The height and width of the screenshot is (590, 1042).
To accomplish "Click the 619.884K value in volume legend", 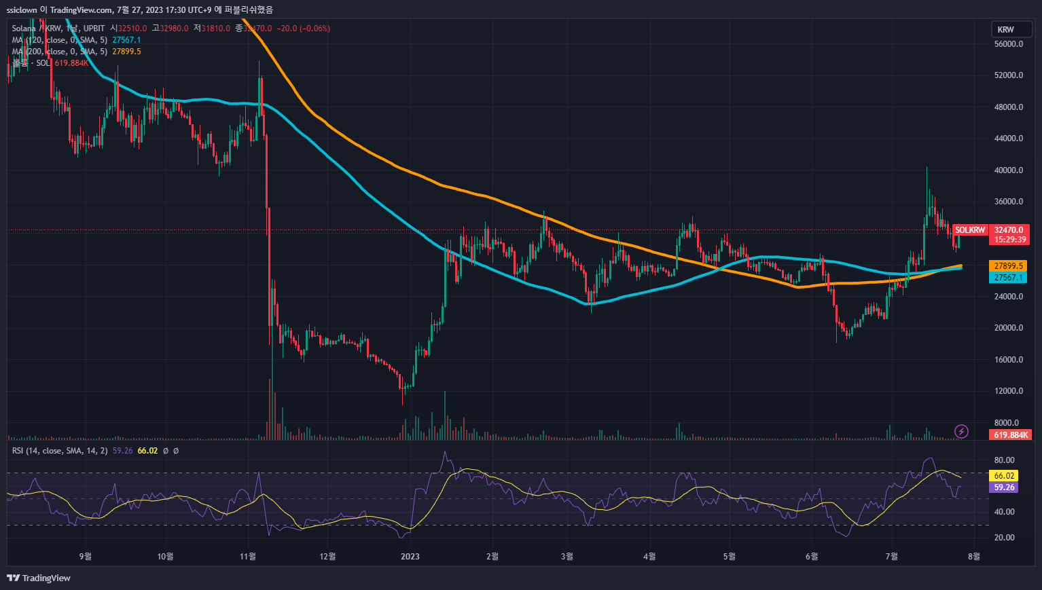I will click(72, 63).
